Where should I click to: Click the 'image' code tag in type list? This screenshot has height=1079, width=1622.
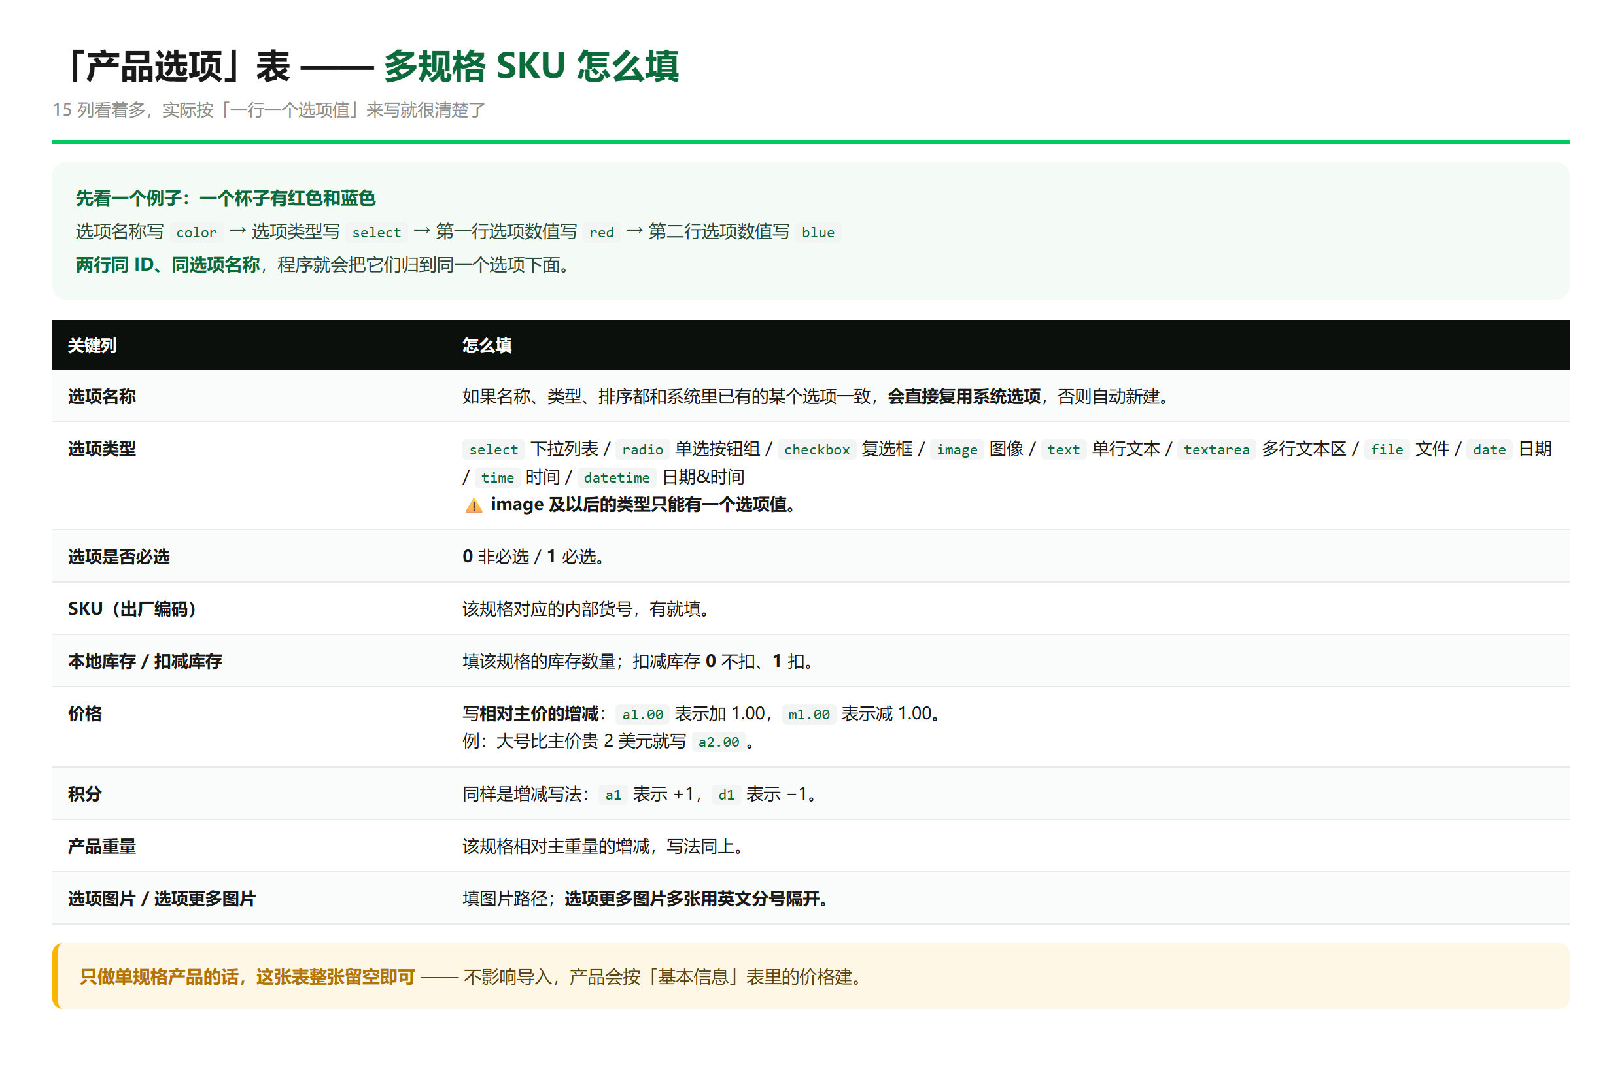(x=957, y=449)
